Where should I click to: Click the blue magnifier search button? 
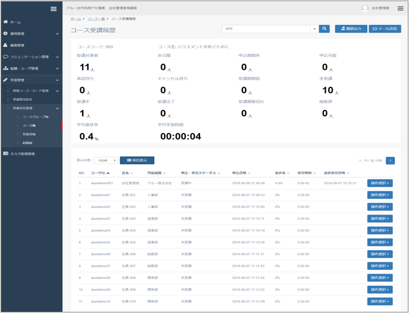pyautogui.click(x=325, y=29)
